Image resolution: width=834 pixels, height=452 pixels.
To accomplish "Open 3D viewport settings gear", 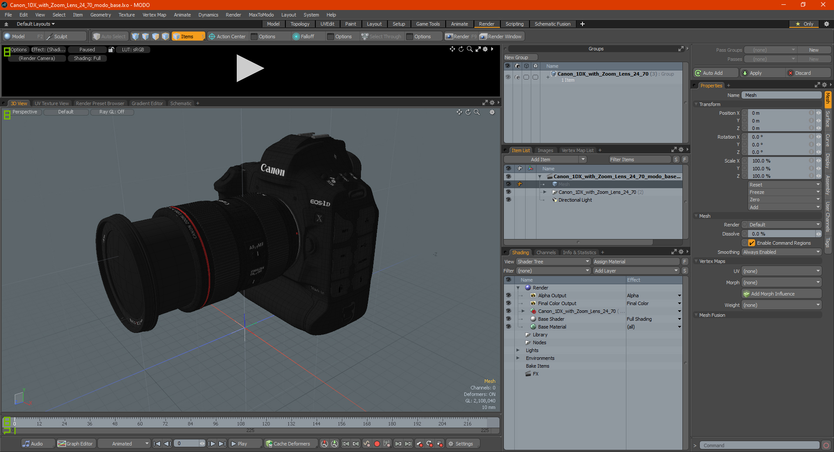I will point(492,112).
